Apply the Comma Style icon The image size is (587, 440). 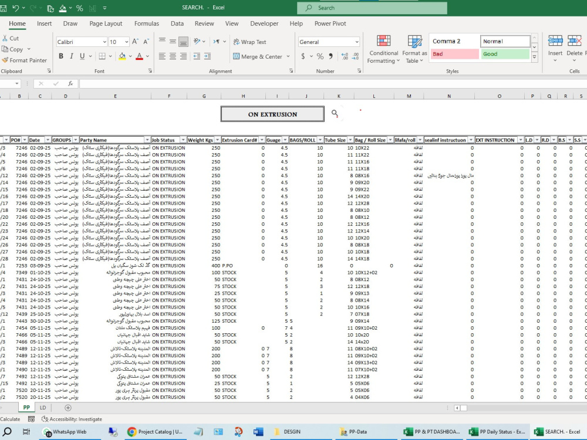[x=331, y=56]
